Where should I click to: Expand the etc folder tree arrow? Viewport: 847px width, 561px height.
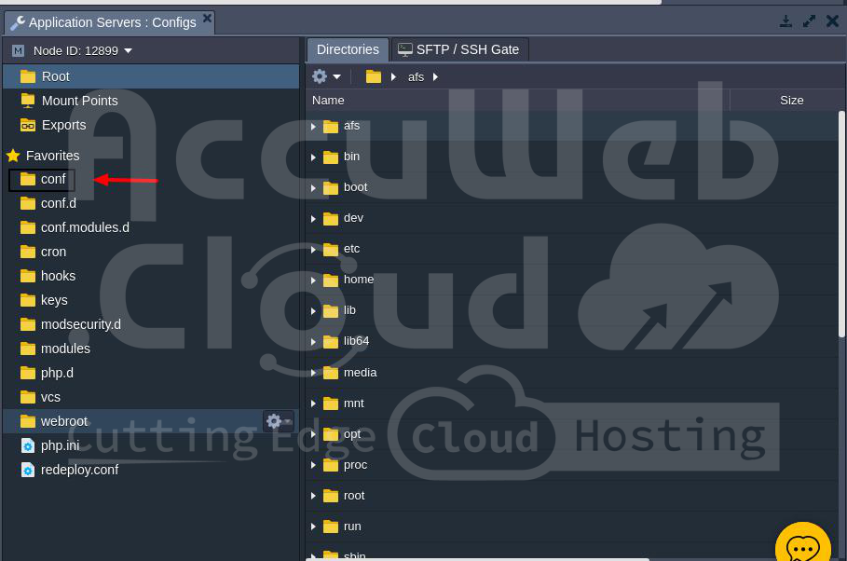click(314, 250)
